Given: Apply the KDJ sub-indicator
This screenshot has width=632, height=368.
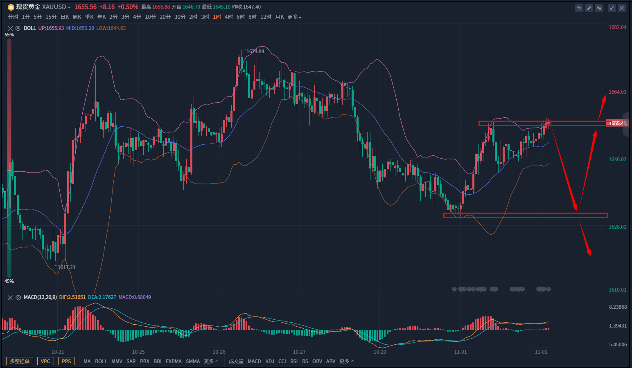Looking at the screenshot, I should [270, 361].
